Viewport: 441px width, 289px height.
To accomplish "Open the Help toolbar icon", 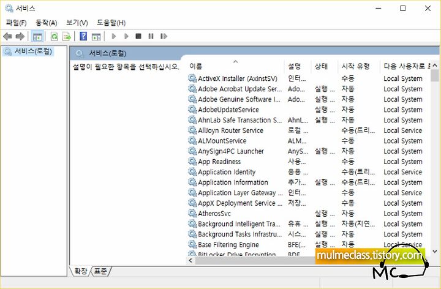I will pyautogui.click(x=83, y=36).
